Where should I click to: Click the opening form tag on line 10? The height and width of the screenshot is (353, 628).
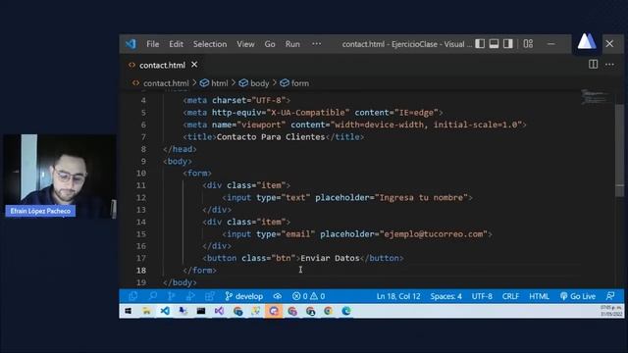pyautogui.click(x=197, y=173)
